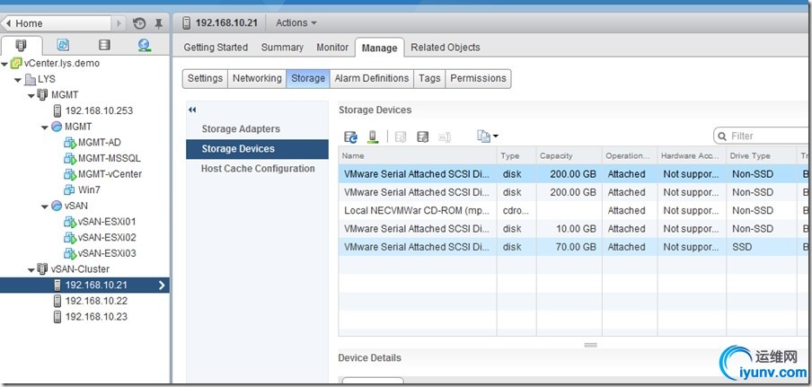Select the Manage tab
The width and height of the screenshot is (812, 387).
[x=380, y=48]
